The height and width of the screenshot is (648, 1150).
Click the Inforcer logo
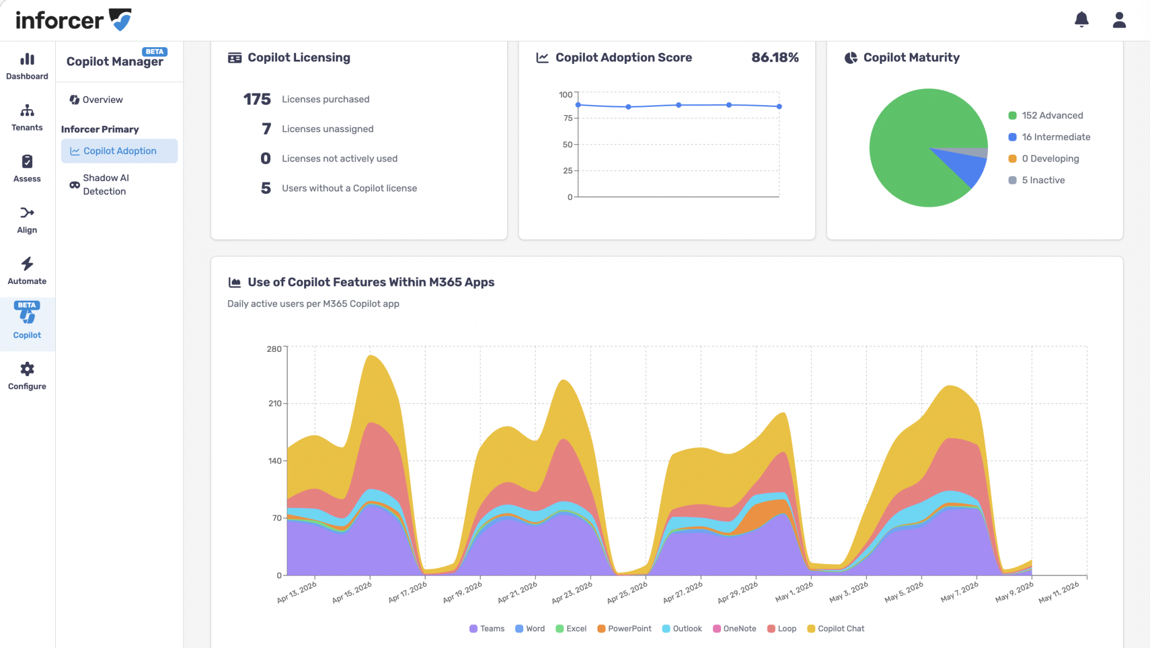73,20
